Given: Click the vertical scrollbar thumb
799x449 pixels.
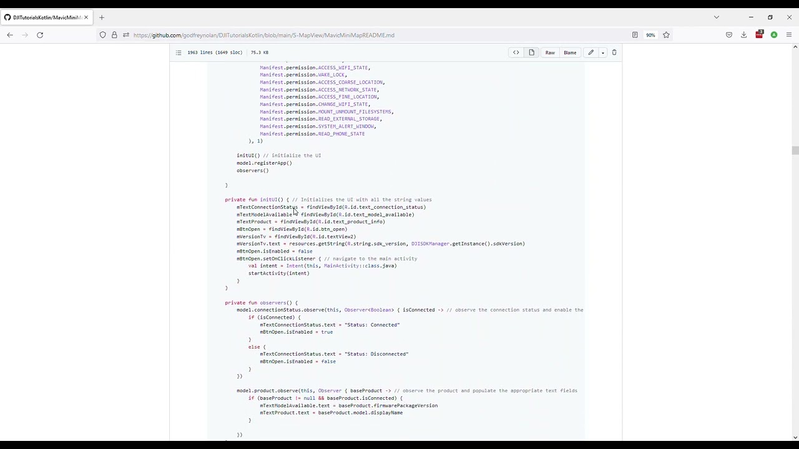Looking at the screenshot, I should (x=795, y=150).
